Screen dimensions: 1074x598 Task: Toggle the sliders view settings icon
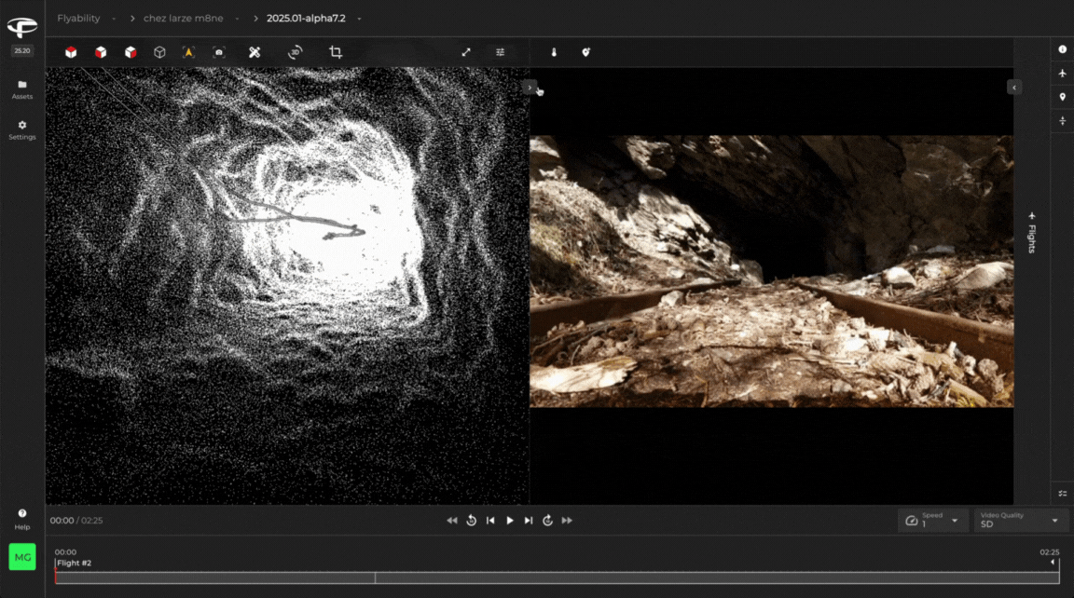pos(501,52)
